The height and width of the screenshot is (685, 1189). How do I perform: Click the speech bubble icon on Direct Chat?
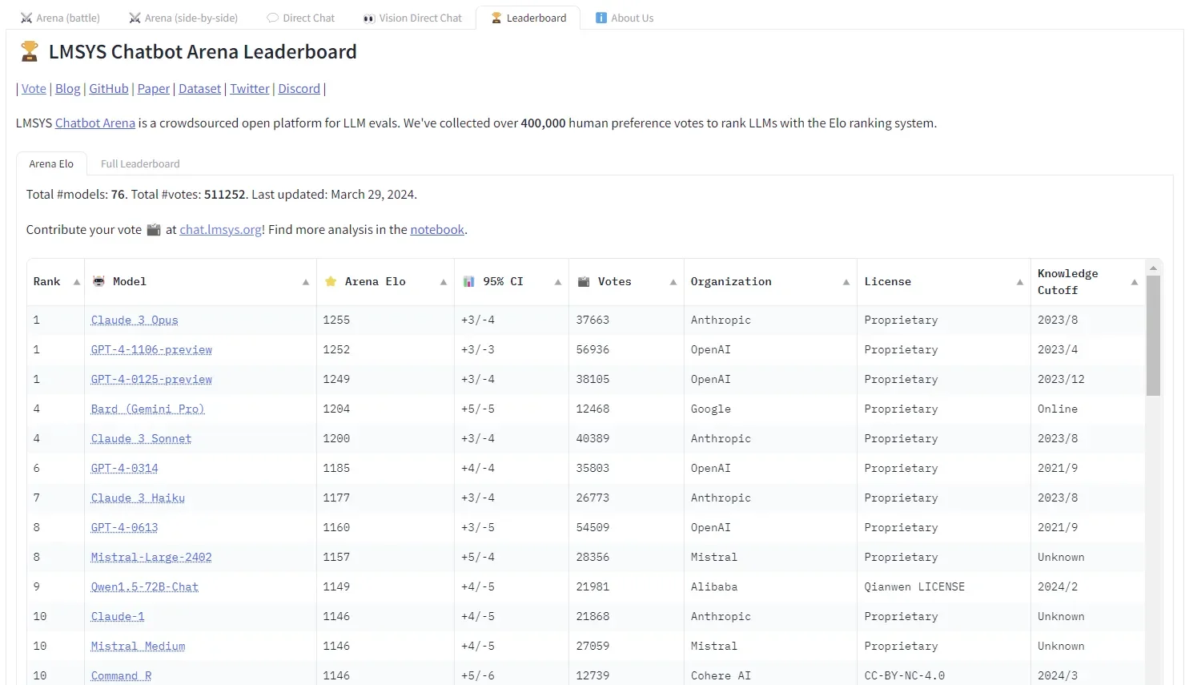(x=271, y=17)
